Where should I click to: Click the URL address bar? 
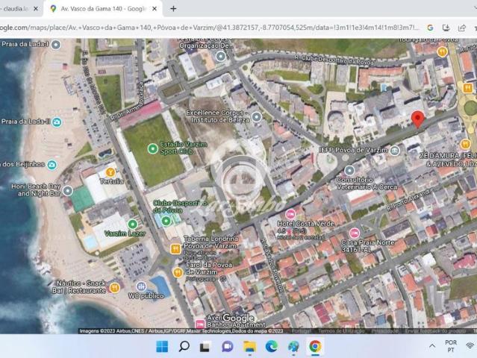(210, 28)
